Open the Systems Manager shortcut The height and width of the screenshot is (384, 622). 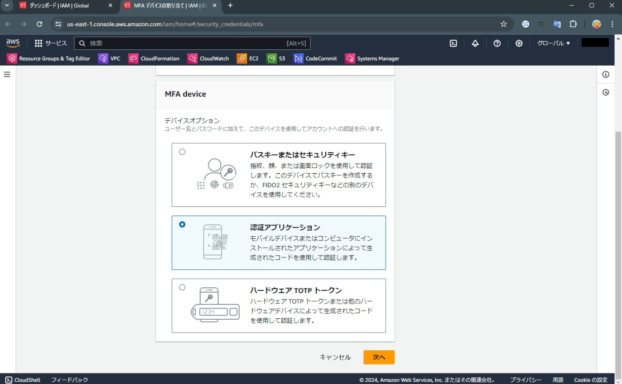click(372, 58)
